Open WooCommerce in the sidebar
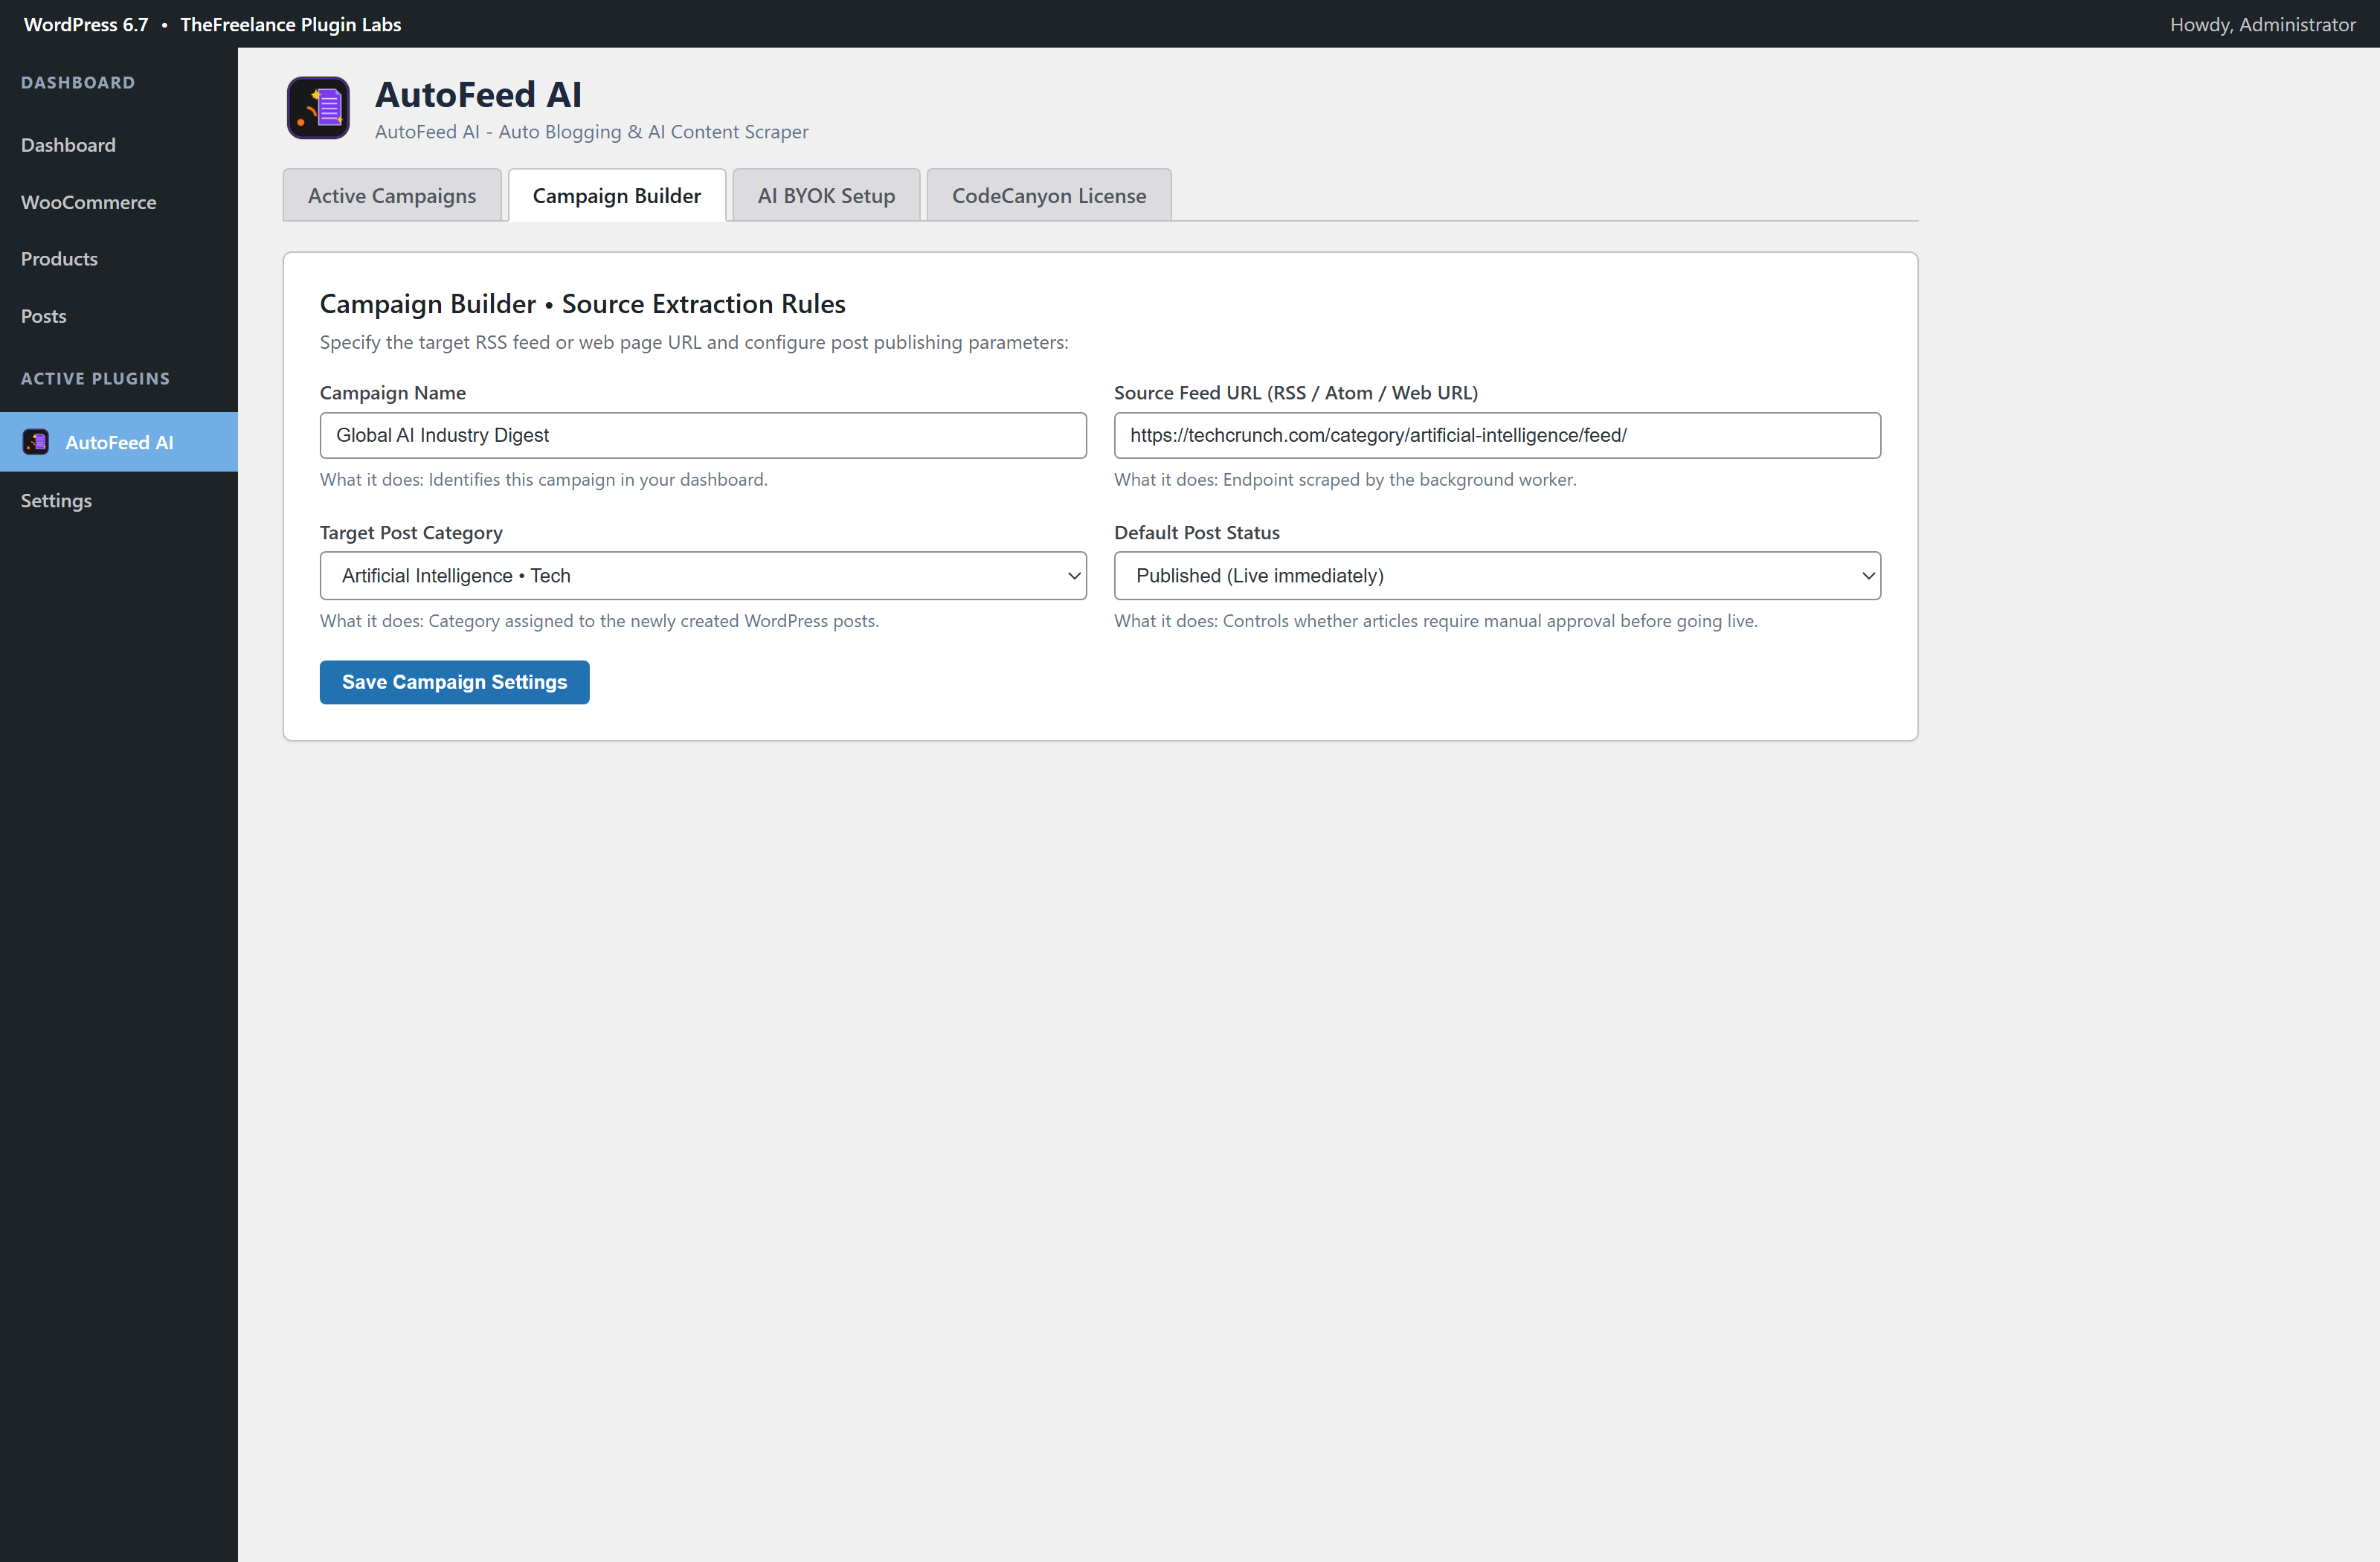The image size is (2380, 1562). click(88, 202)
